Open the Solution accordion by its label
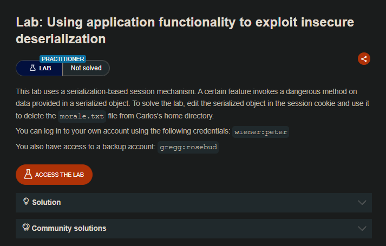 point(46,202)
